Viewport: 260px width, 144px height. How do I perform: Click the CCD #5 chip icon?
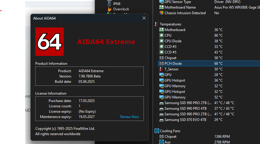coord(161,52)
